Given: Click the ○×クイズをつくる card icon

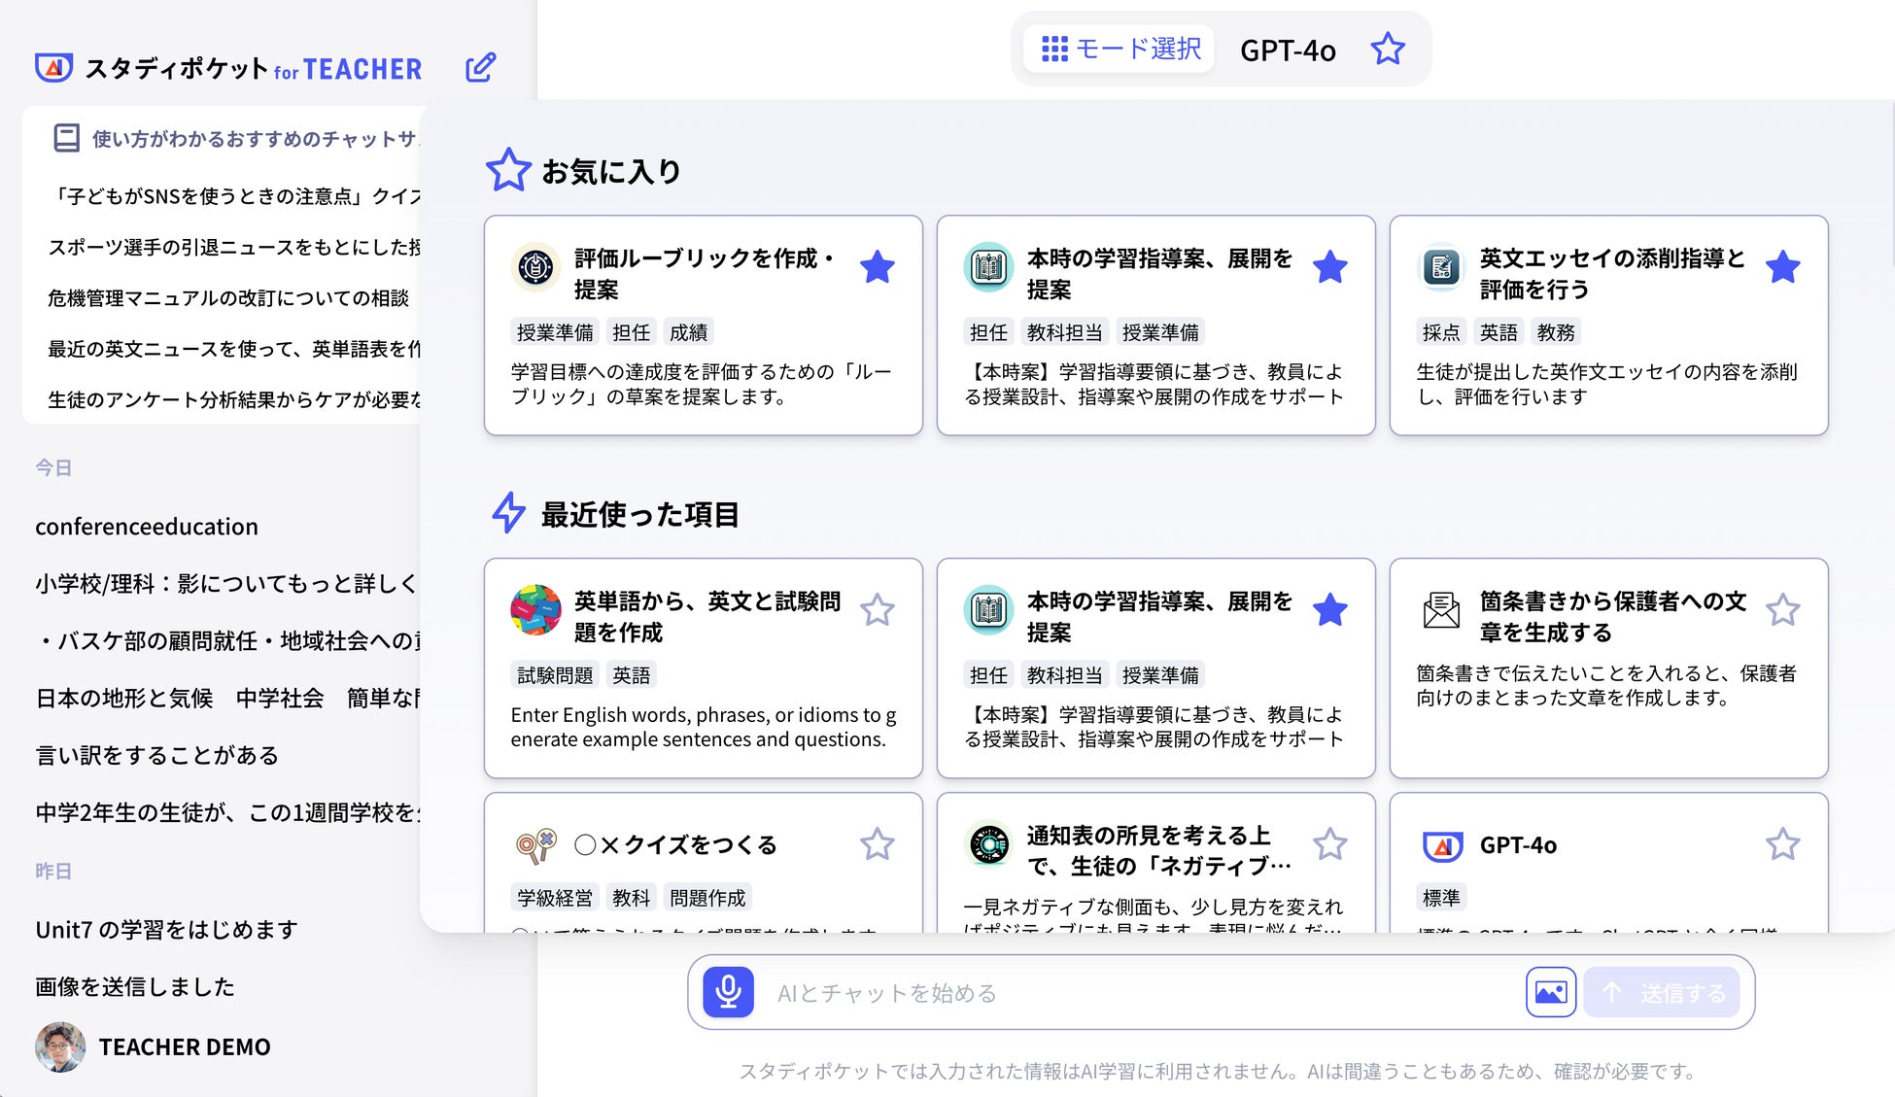Looking at the screenshot, I should (535, 844).
